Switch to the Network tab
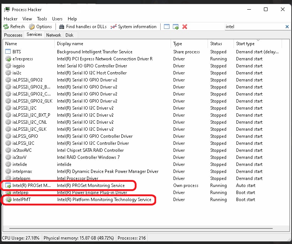 [54, 35]
